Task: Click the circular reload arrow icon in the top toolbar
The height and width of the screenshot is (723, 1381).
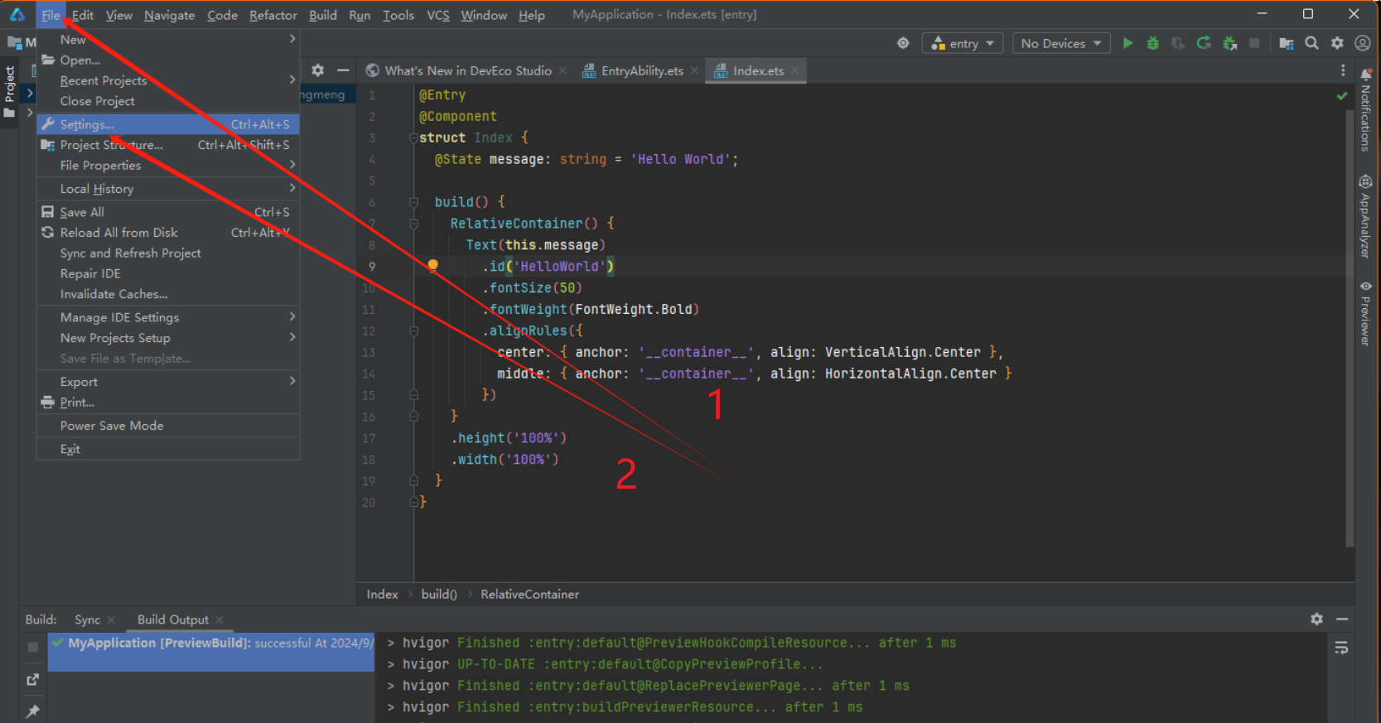Action: 1204,43
